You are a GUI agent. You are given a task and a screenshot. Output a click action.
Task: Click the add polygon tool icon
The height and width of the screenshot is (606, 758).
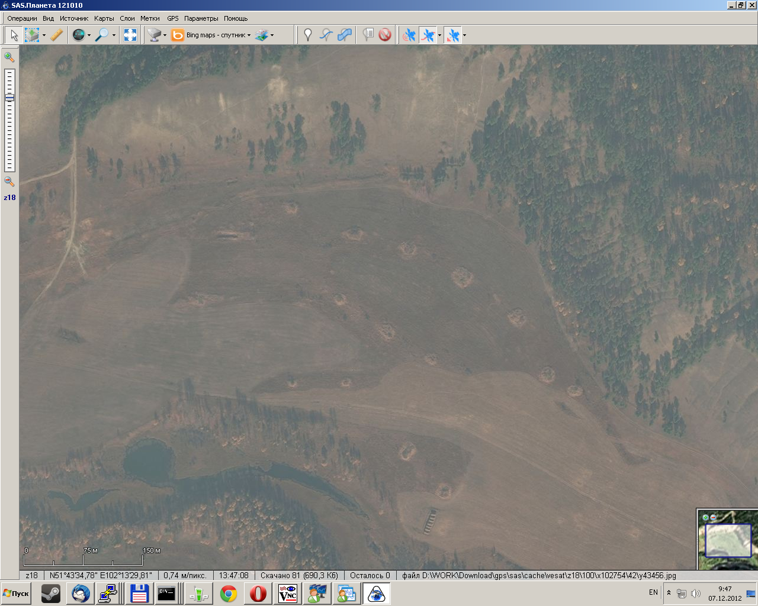click(x=345, y=36)
